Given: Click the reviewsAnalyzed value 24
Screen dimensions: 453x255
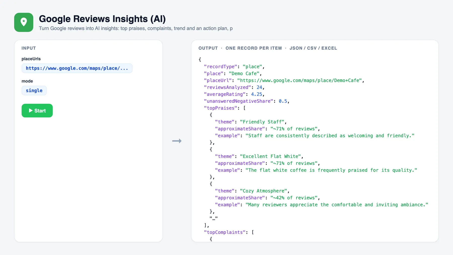Looking at the screenshot, I should (x=259, y=87).
